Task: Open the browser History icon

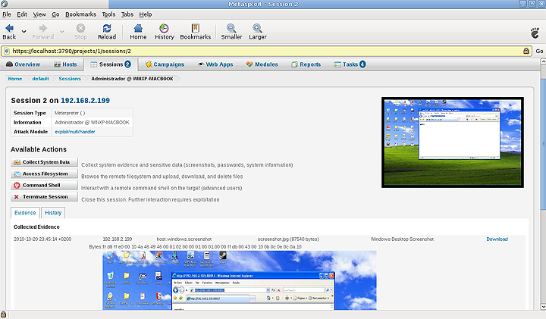Action: coord(164,28)
